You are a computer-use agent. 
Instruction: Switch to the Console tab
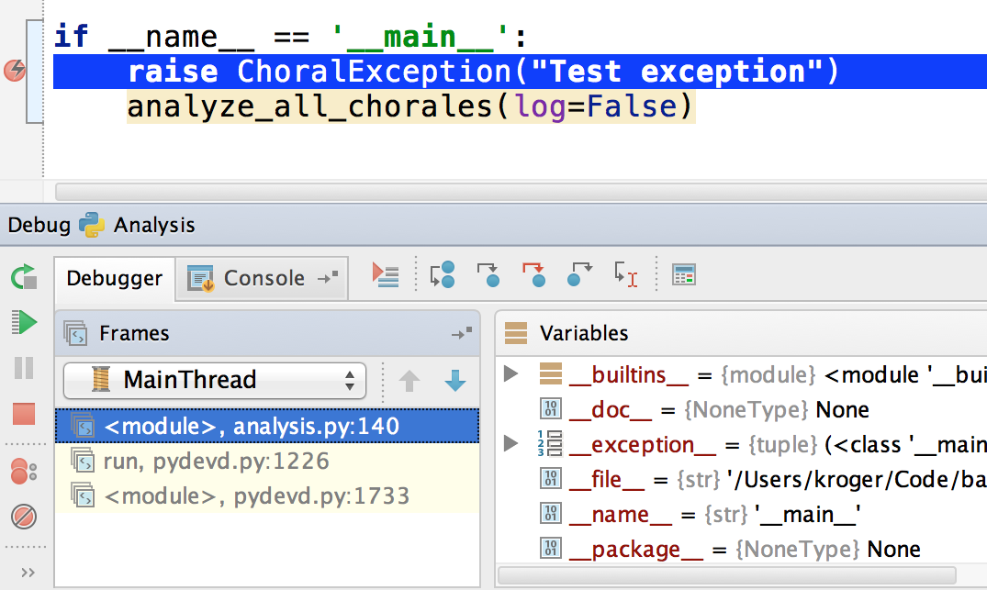click(263, 278)
